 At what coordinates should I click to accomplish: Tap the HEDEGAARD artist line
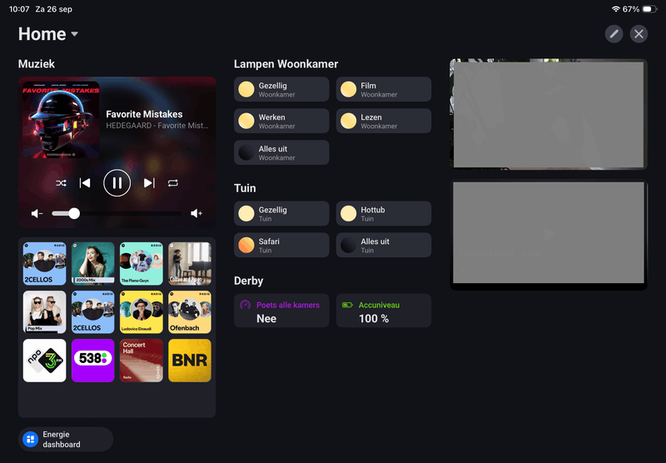pyautogui.click(x=157, y=126)
